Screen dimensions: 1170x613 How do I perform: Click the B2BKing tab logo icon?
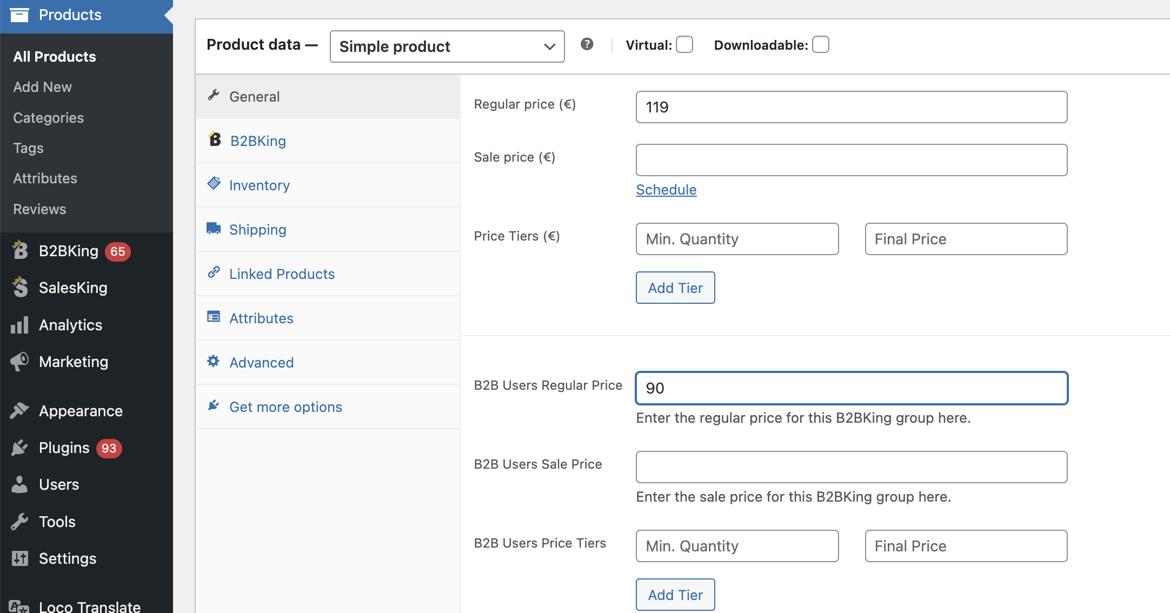click(215, 139)
